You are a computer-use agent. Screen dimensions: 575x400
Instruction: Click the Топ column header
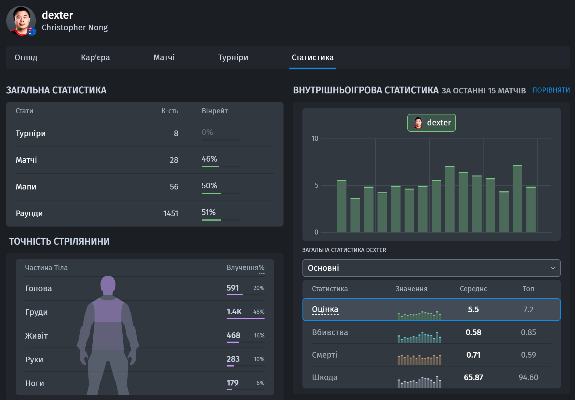pos(528,289)
